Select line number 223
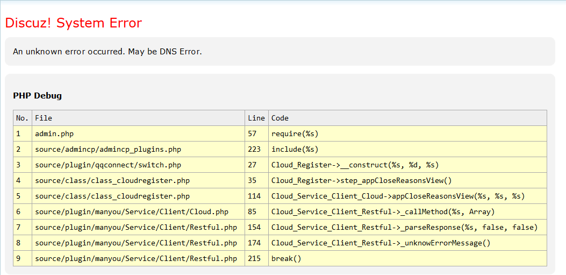This screenshot has width=566, height=275. pos(256,149)
